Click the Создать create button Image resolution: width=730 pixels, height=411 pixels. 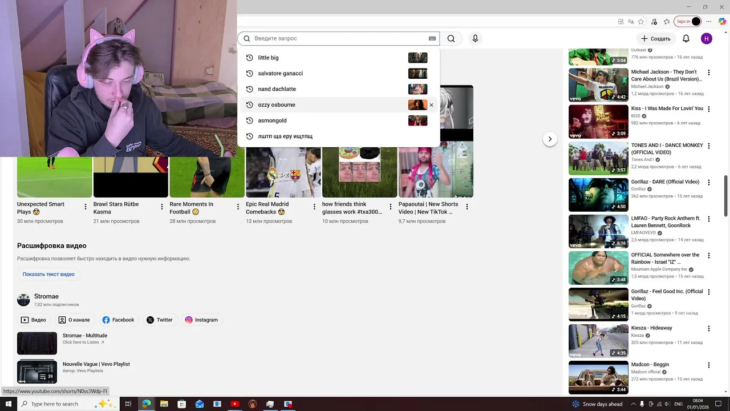(x=656, y=39)
